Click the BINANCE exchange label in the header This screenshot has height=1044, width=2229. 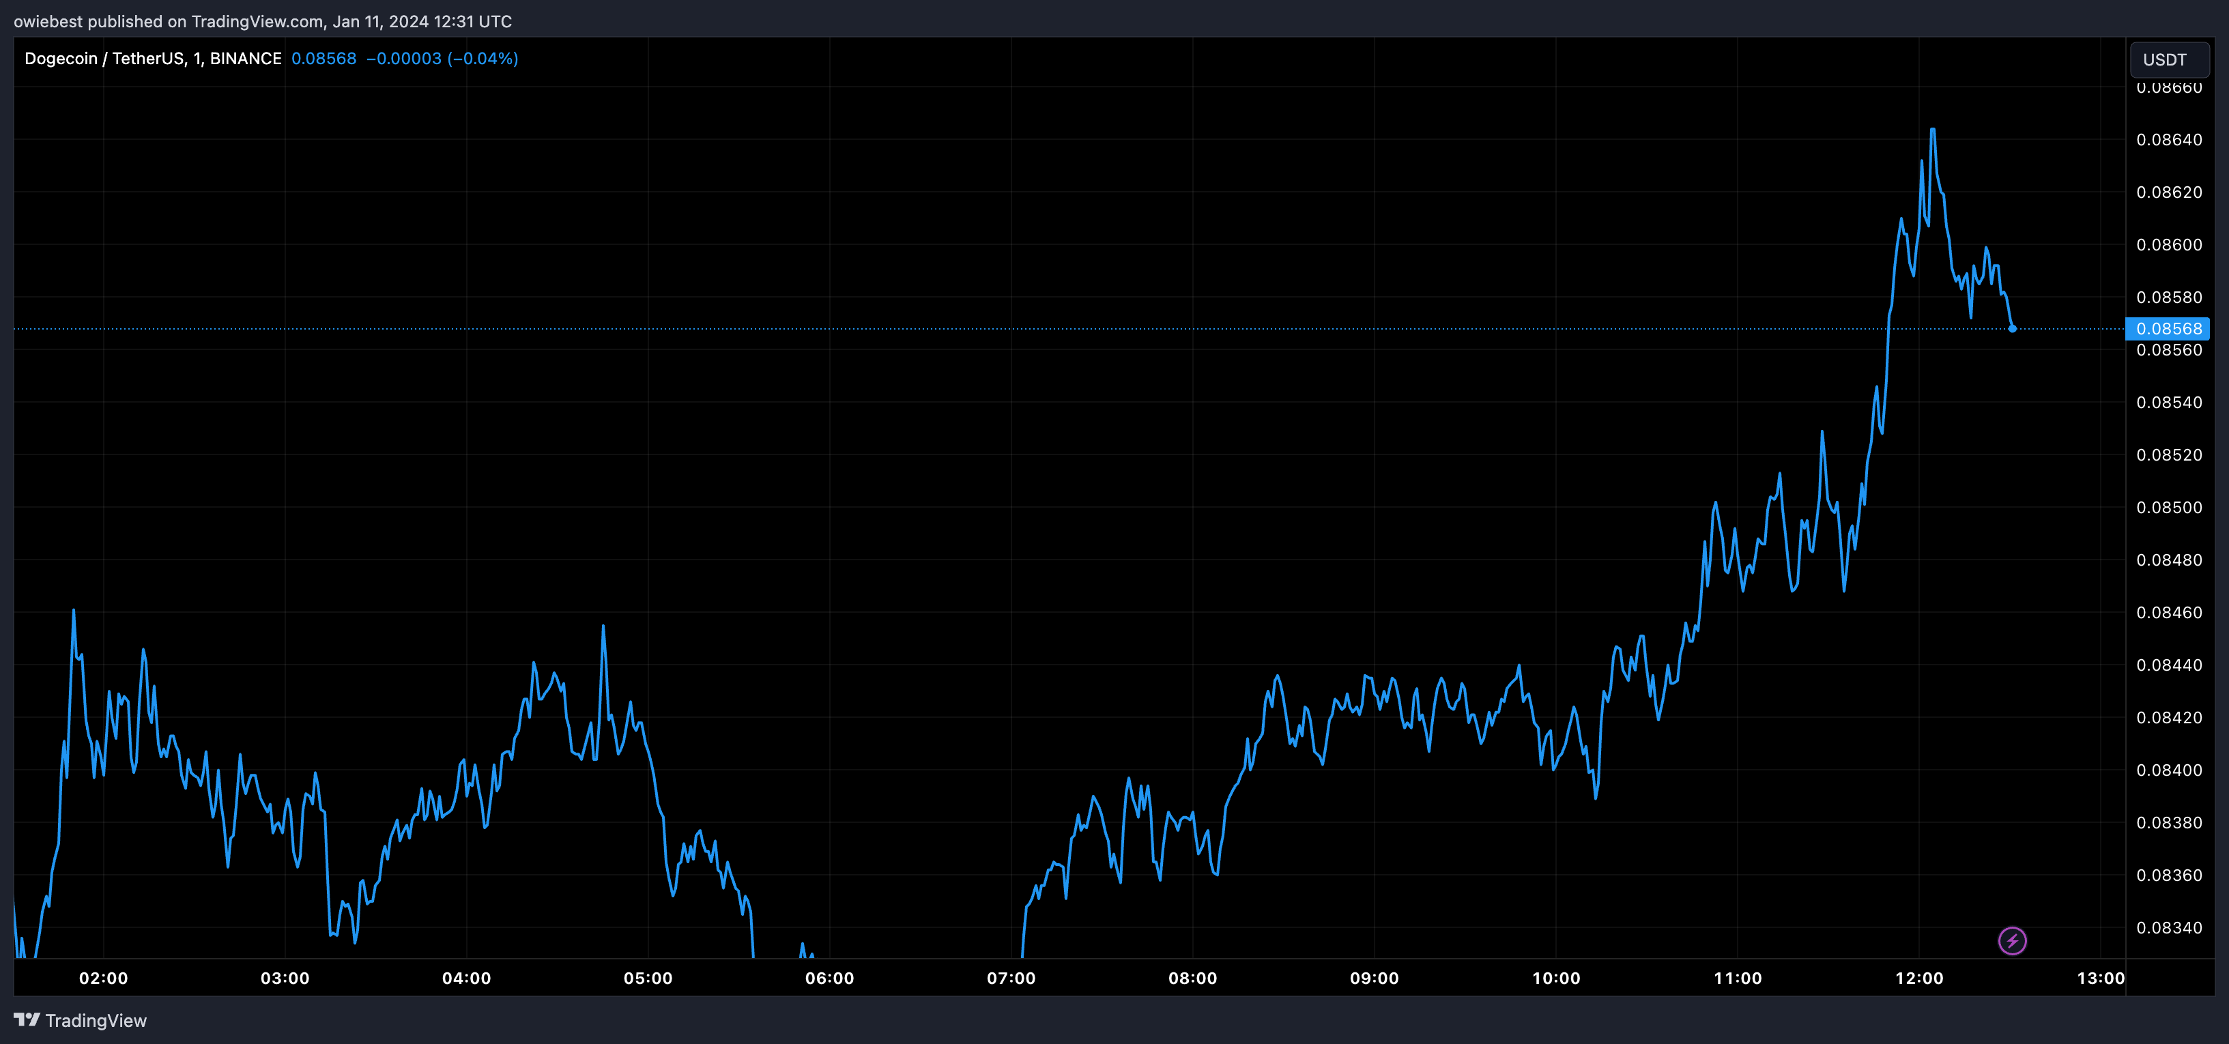point(246,59)
